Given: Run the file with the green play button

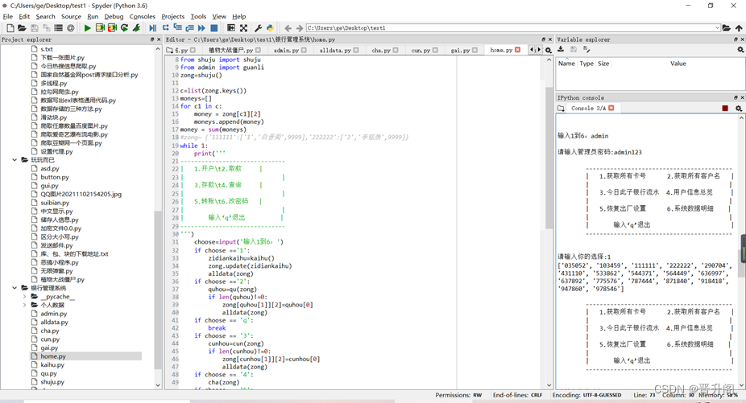Looking at the screenshot, I should [88, 28].
